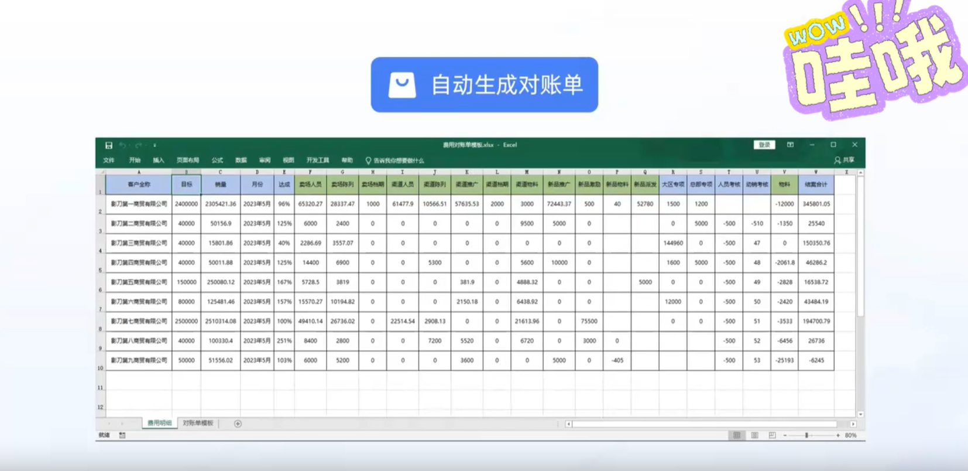Select column header A
The height and width of the screenshot is (471, 968).
pyautogui.click(x=139, y=172)
